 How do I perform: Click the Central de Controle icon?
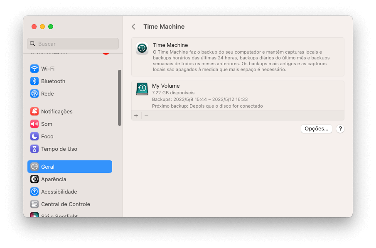34,204
